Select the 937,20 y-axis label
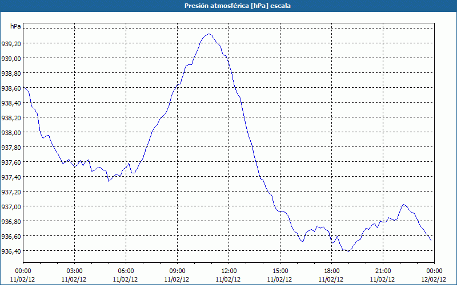The width and height of the screenshot is (457, 285). tap(11, 192)
